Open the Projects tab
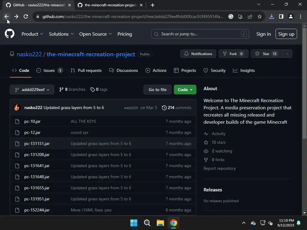This screenshot has height=230, width=307. pos(185,70)
